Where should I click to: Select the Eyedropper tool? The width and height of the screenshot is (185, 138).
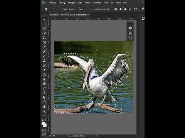pyautogui.click(x=44, y=47)
